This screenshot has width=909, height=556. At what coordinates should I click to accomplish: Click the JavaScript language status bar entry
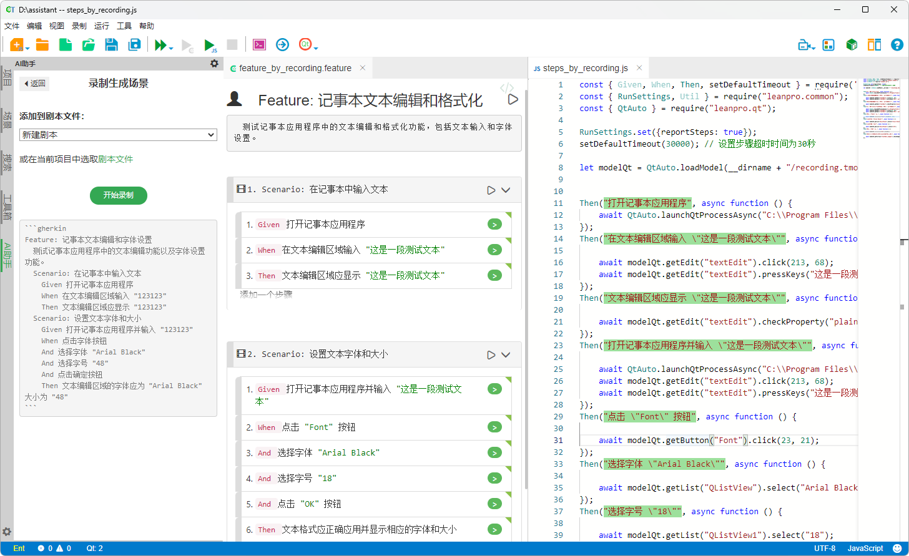coord(865,549)
